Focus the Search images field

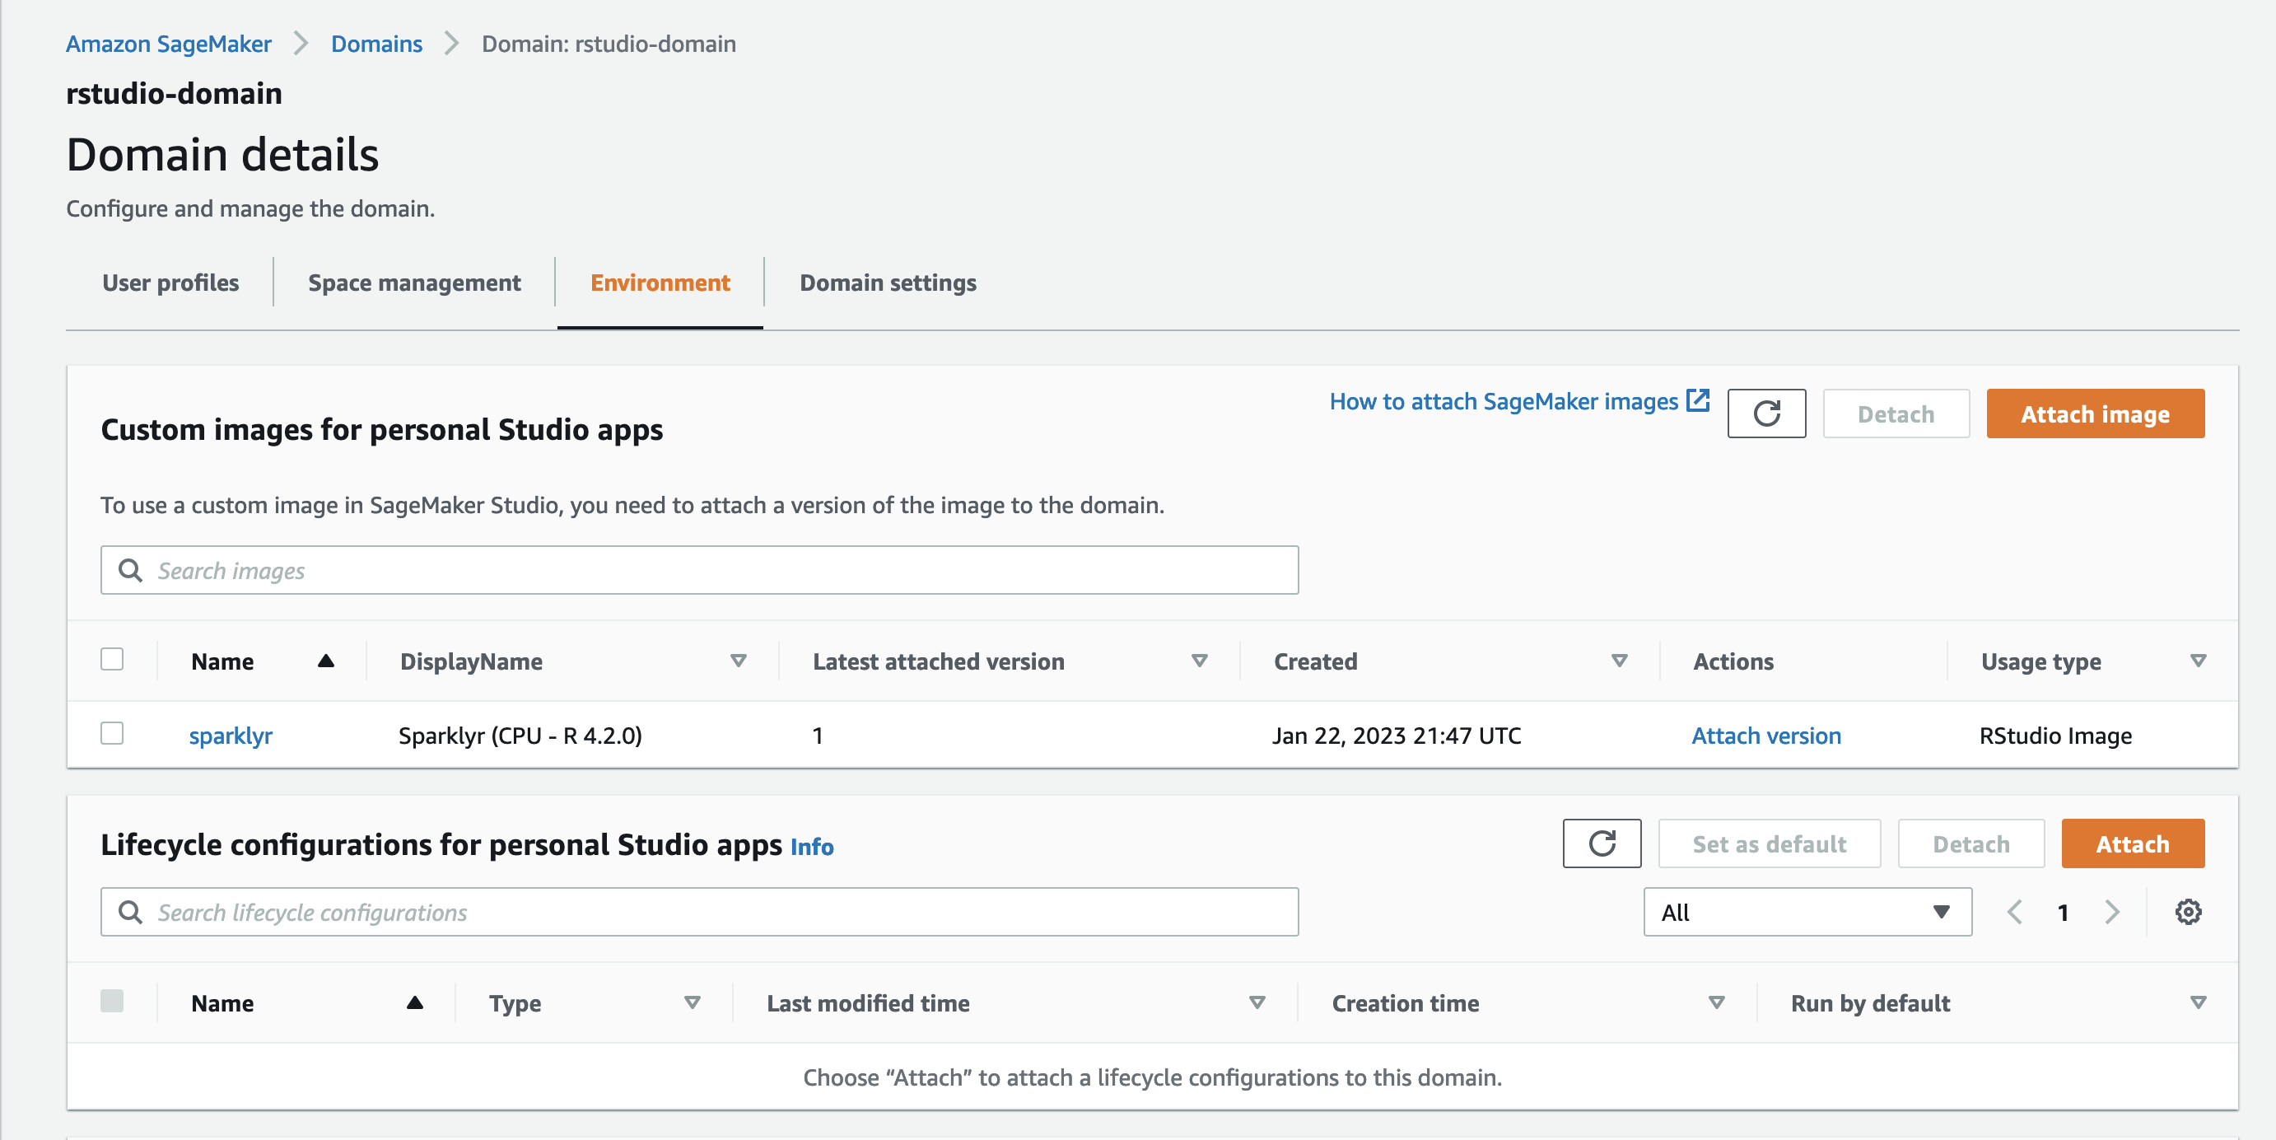[x=698, y=570]
